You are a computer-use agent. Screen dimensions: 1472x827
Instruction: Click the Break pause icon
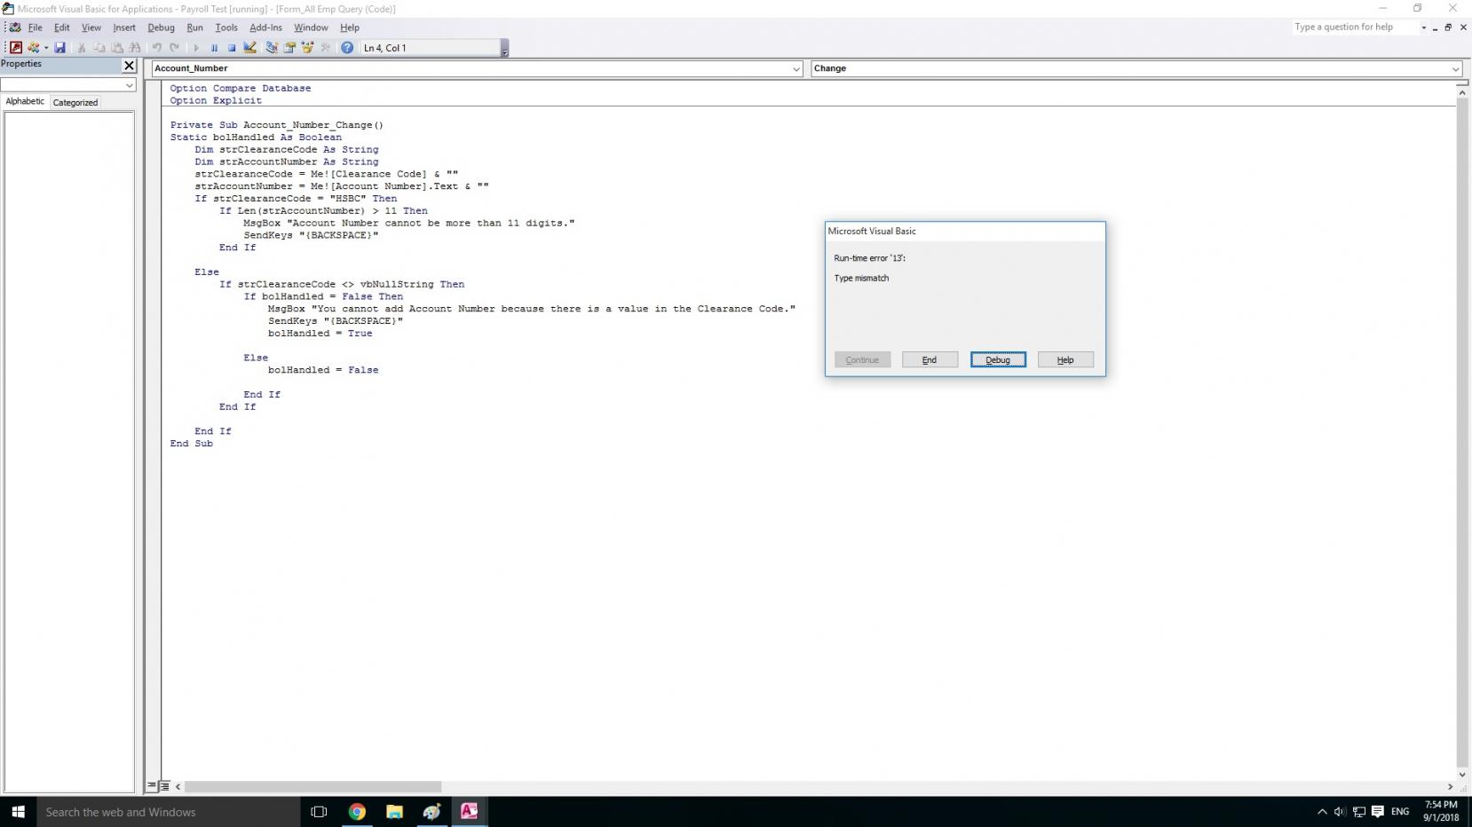pyautogui.click(x=214, y=48)
